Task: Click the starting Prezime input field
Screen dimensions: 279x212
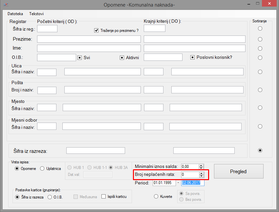Action: [89, 39]
